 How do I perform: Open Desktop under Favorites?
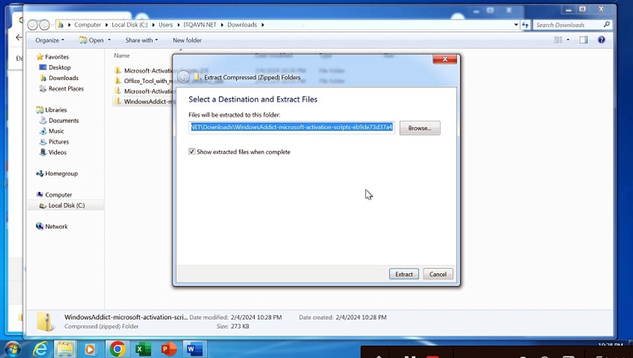pyautogui.click(x=60, y=68)
